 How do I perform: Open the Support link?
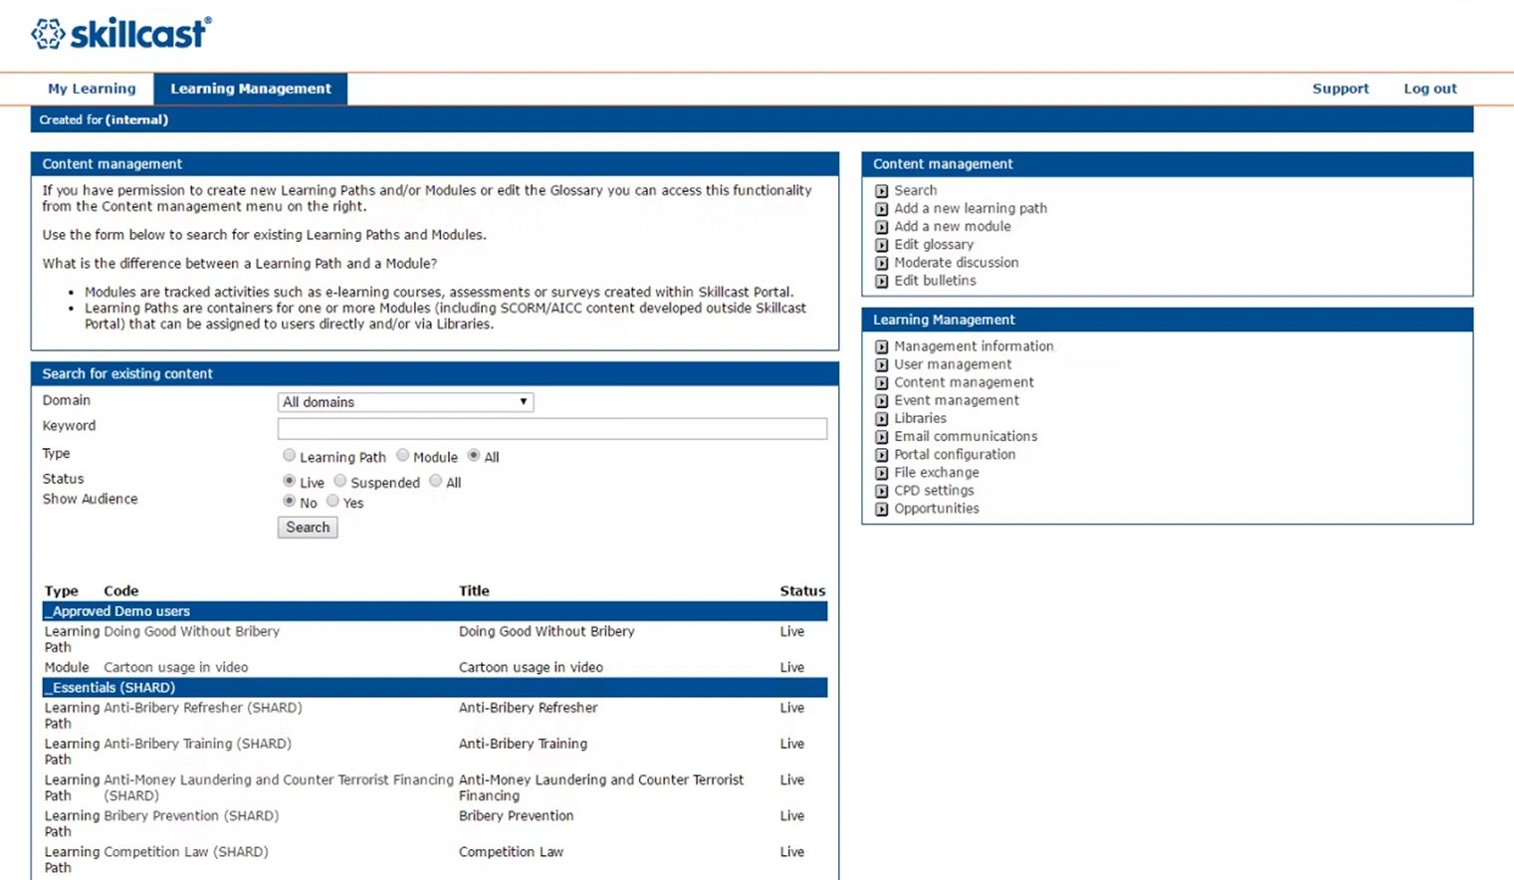1340,88
